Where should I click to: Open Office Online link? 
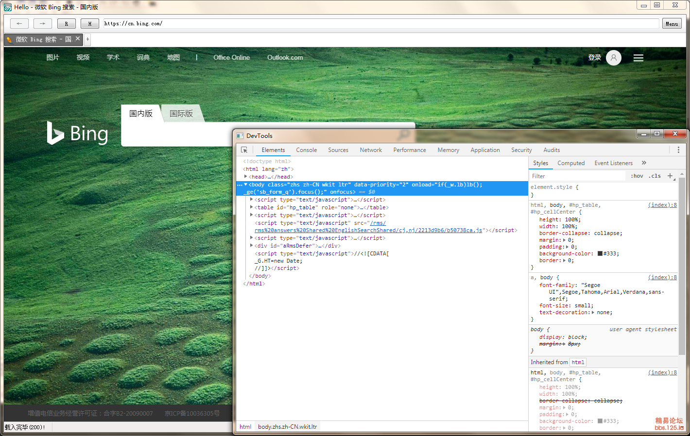pyautogui.click(x=231, y=57)
